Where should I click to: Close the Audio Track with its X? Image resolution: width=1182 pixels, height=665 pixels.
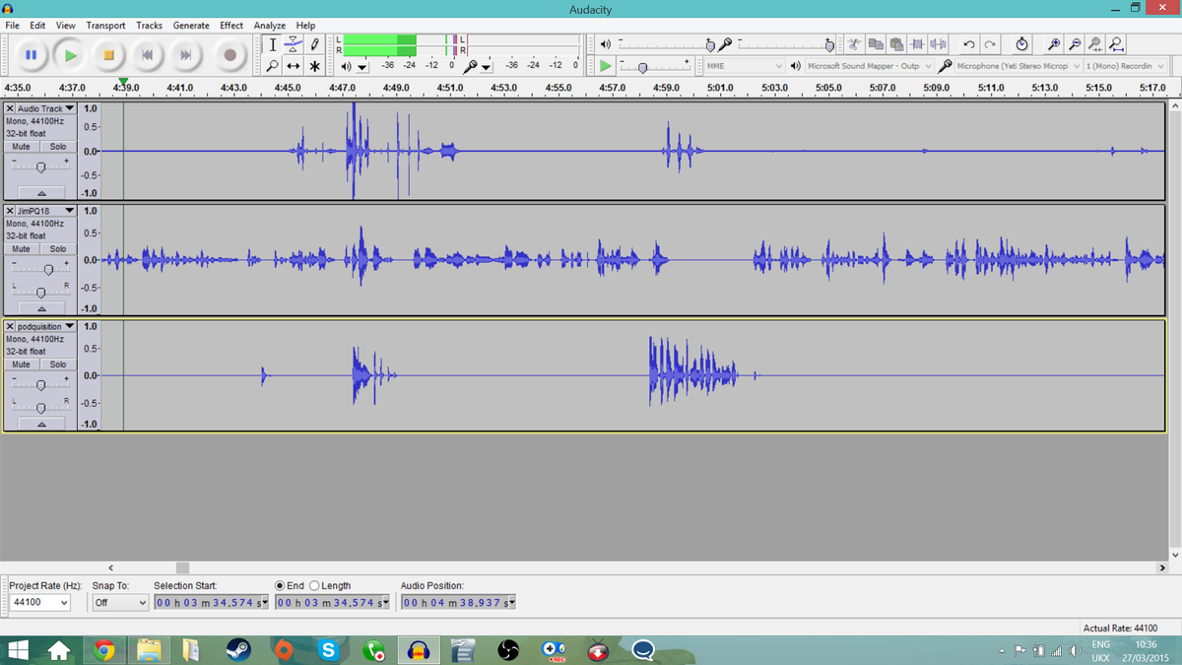point(10,108)
